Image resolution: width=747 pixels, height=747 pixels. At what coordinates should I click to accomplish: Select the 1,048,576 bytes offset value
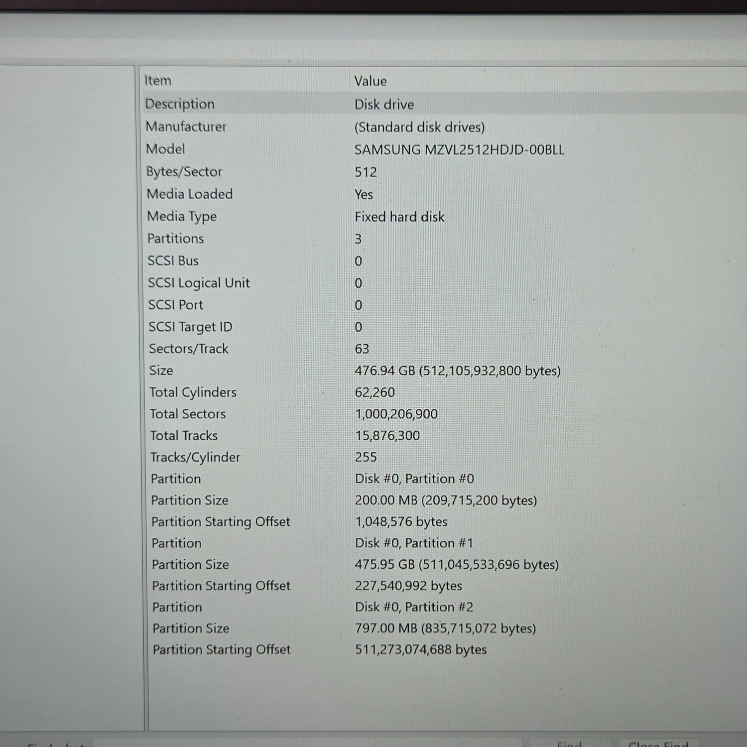pyautogui.click(x=401, y=521)
